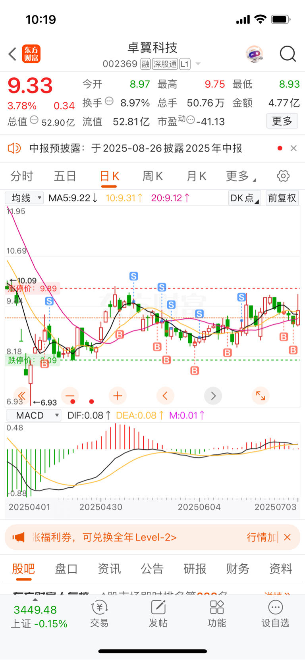Tap the 深股通 tag
This screenshot has height=660, width=305.
[x=165, y=64]
